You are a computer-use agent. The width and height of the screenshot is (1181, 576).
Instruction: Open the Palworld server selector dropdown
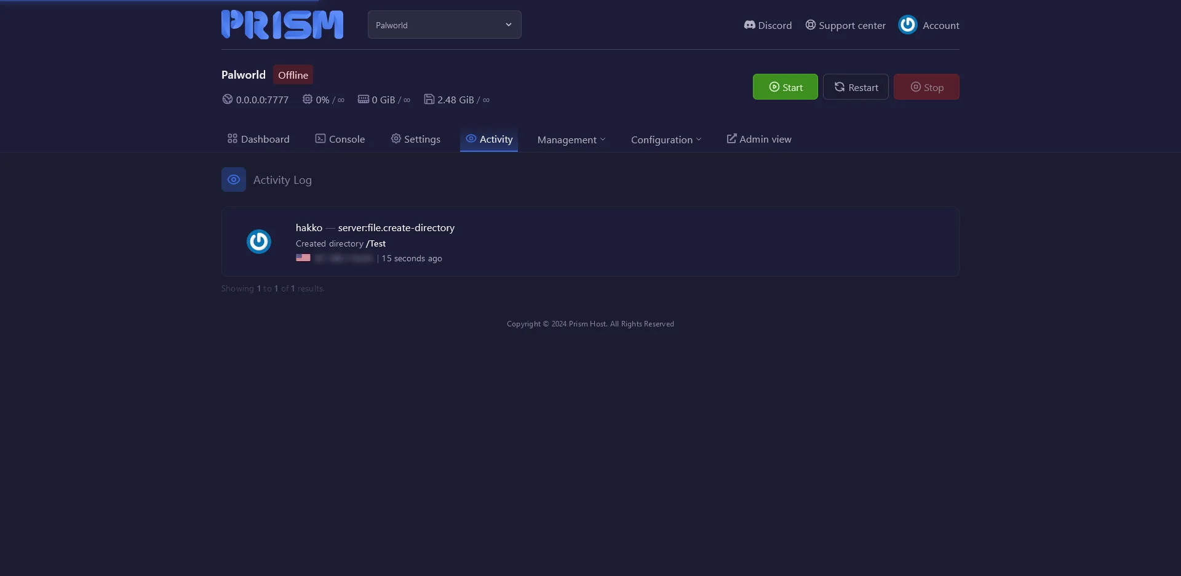coord(444,25)
